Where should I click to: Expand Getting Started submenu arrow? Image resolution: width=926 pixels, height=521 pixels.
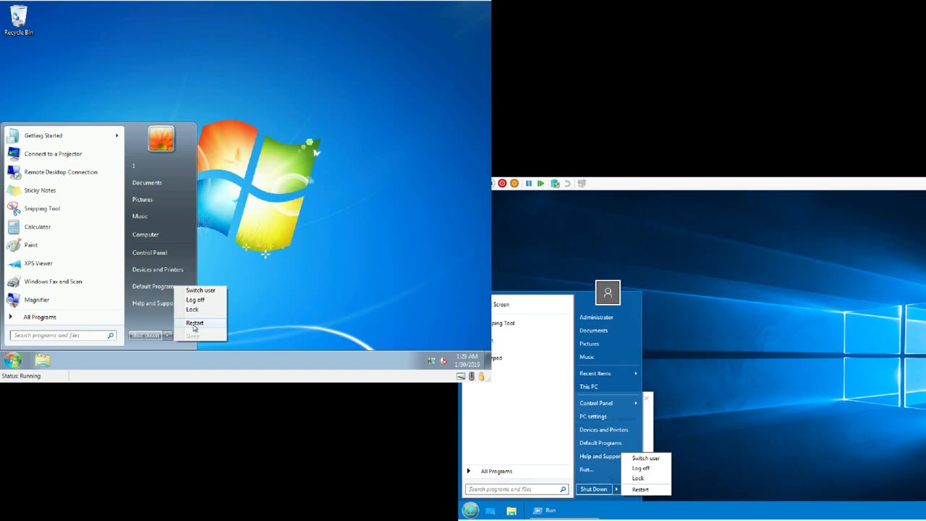116,135
